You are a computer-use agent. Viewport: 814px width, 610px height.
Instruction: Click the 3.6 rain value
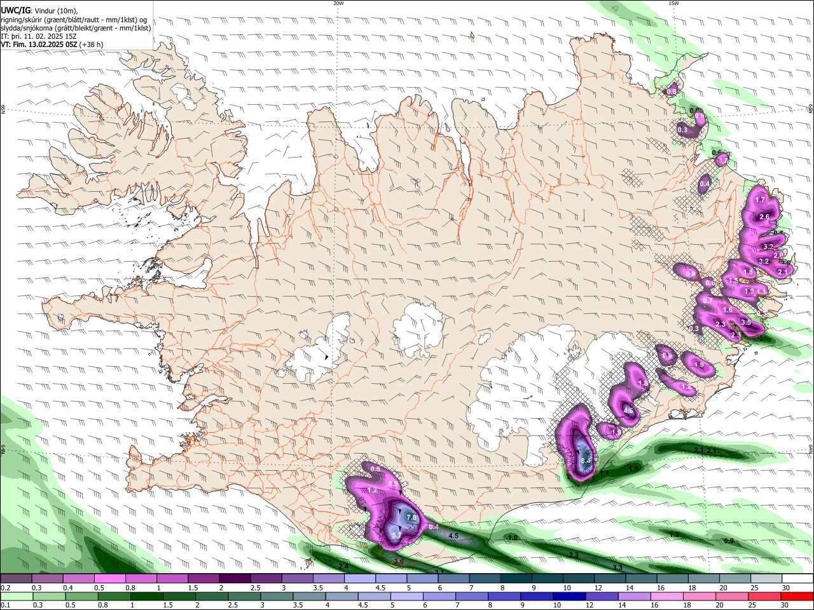coord(399,561)
